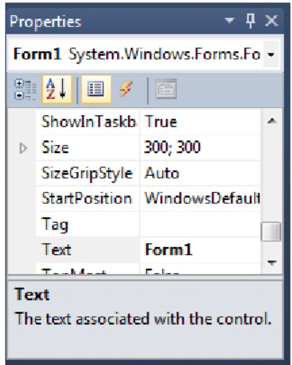Show the Properties list icon
292x365 pixels.
96,90
